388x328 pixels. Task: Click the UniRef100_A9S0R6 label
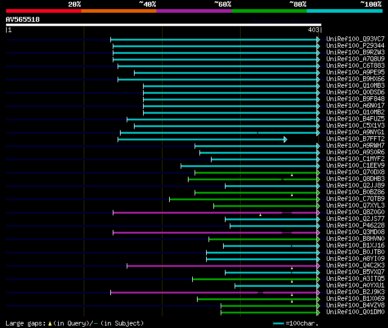[355, 153]
